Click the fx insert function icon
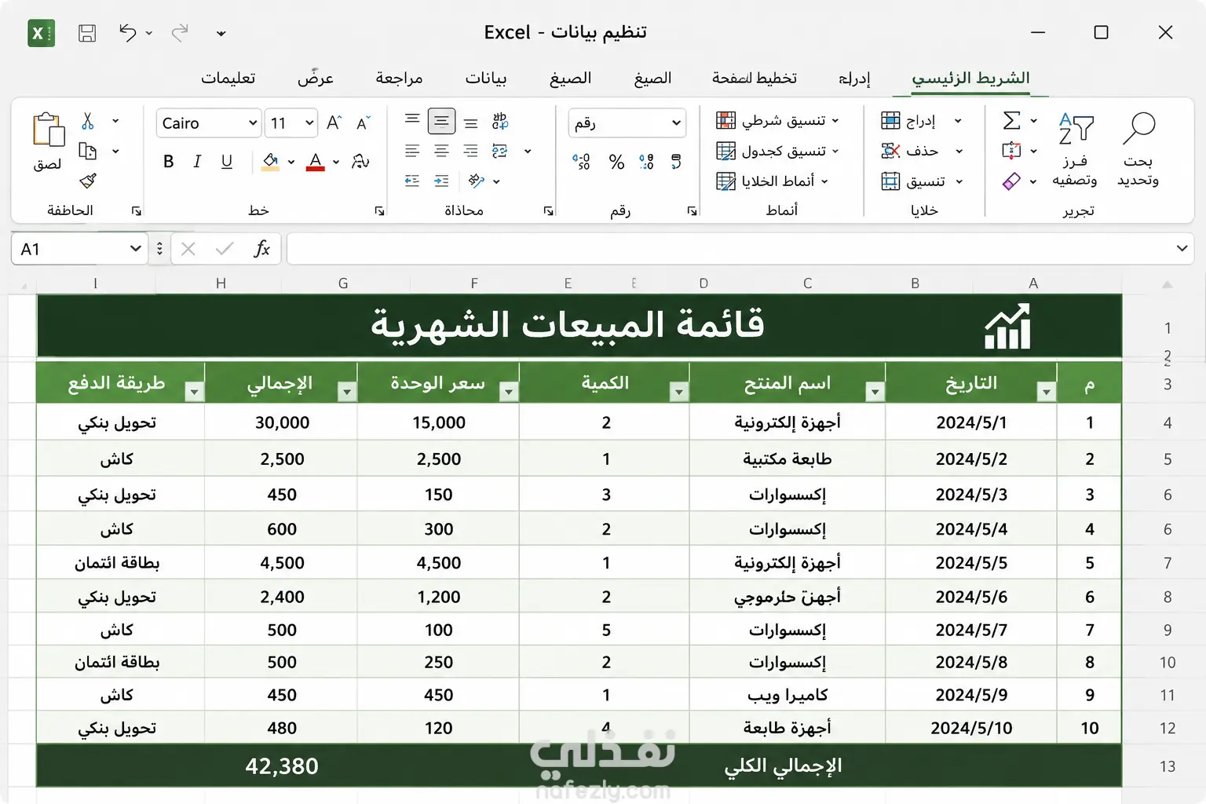This screenshot has width=1206, height=804. [x=261, y=249]
